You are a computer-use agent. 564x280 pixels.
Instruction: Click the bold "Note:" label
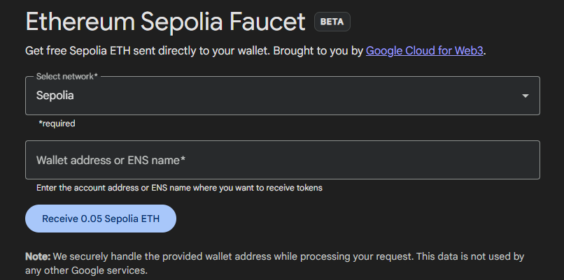pyautogui.click(x=38, y=256)
